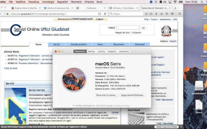The width and height of the screenshot is (207, 129).
Task: Switch to the Monitor tab in About This Mac
Action: pyautogui.click(x=92, y=52)
